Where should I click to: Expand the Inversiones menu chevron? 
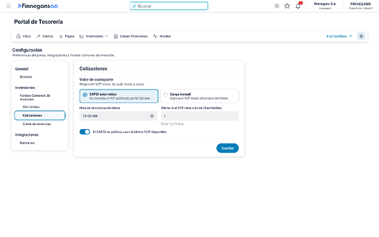click(x=107, y=36)
